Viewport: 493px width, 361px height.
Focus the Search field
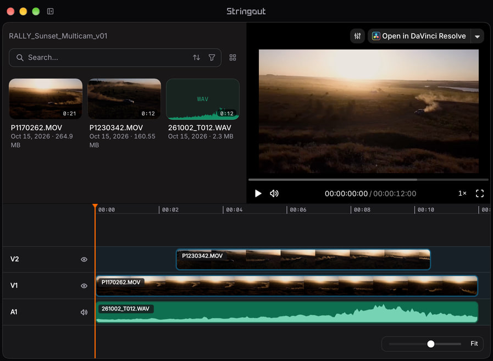point(115,58)
